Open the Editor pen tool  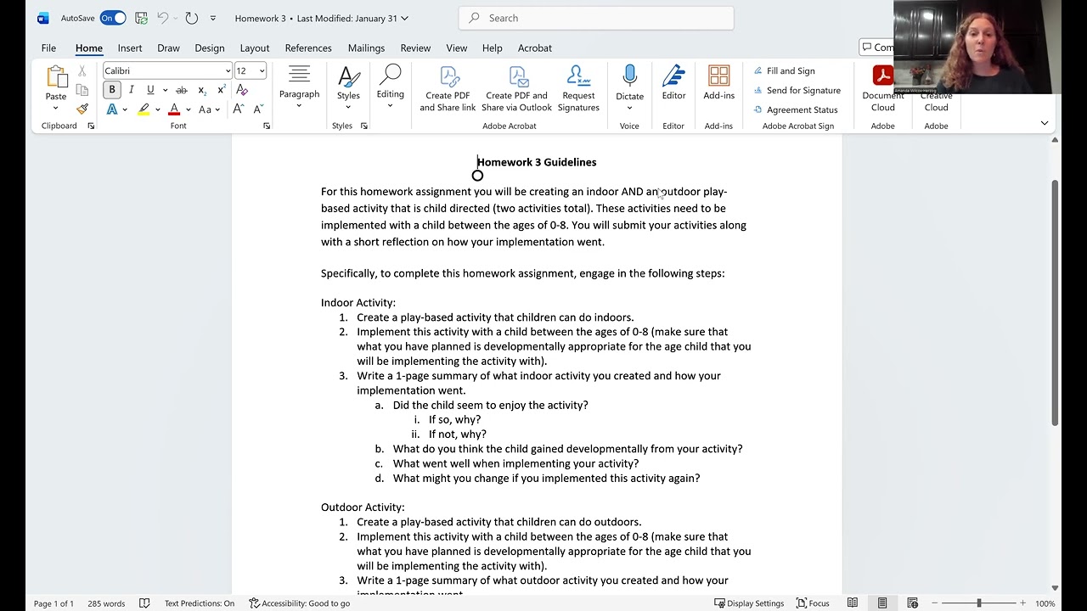(673, 82)
